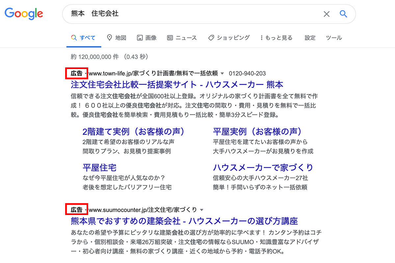
Task: Click the text 簡単！手間いらずのネット一括依頼
Action: pos(260,187)
